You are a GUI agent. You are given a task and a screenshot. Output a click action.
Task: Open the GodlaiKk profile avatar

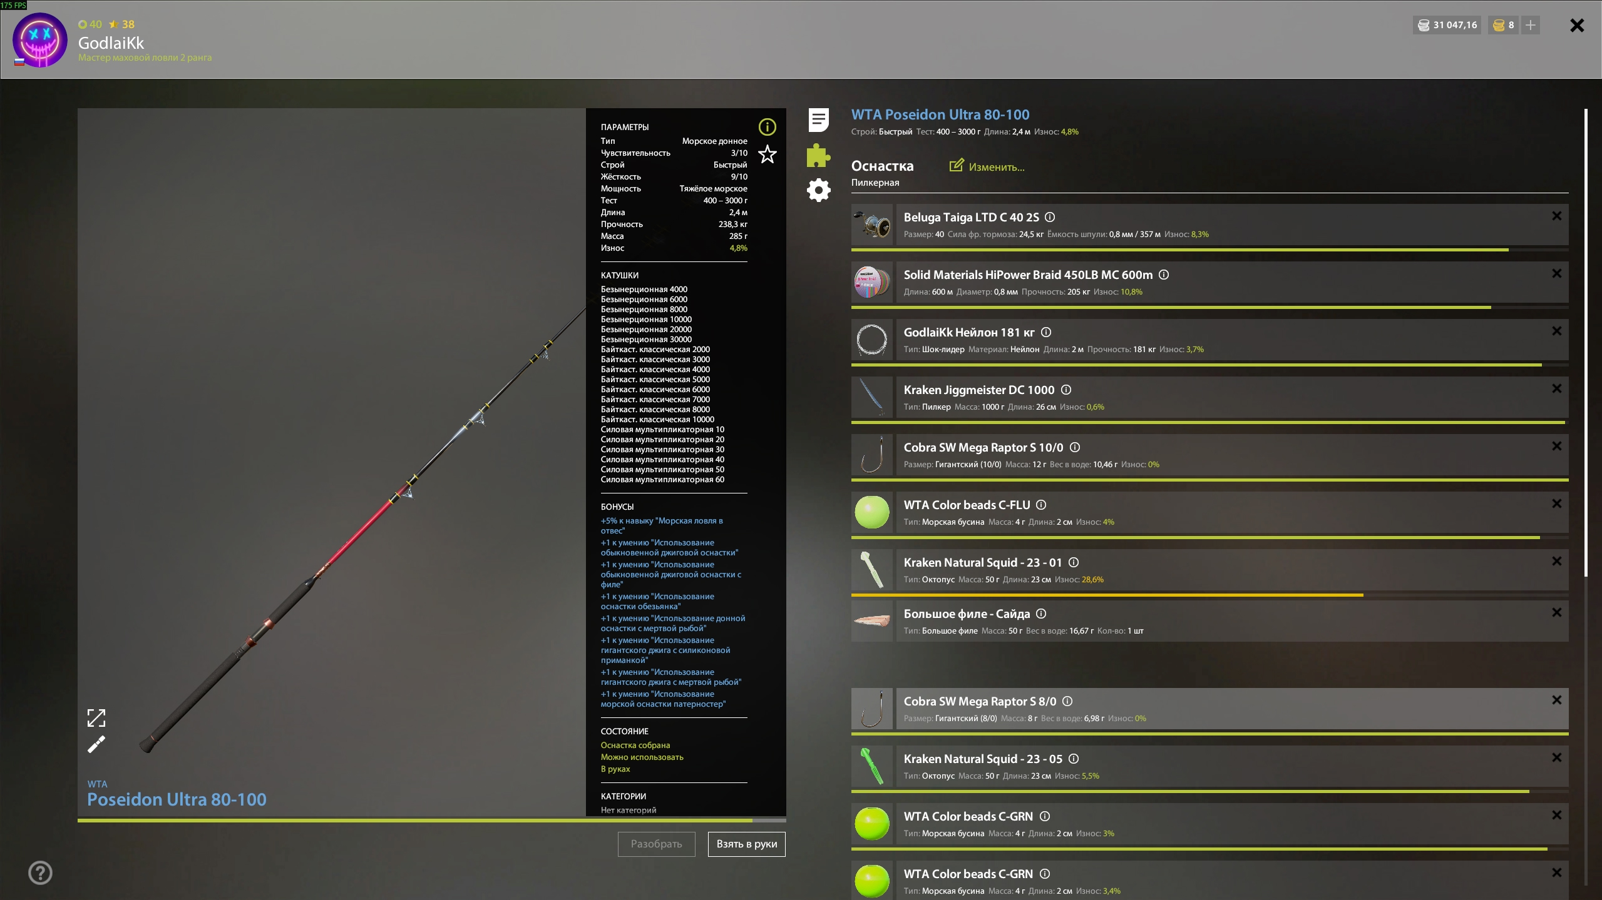(40, 40)
